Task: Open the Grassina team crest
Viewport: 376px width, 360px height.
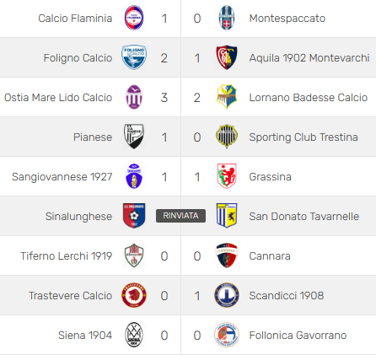Action: (x=227, y=176)
